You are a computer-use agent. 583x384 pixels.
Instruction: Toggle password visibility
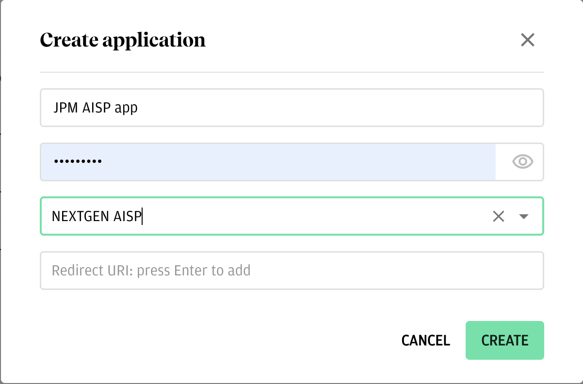point(522,162)
